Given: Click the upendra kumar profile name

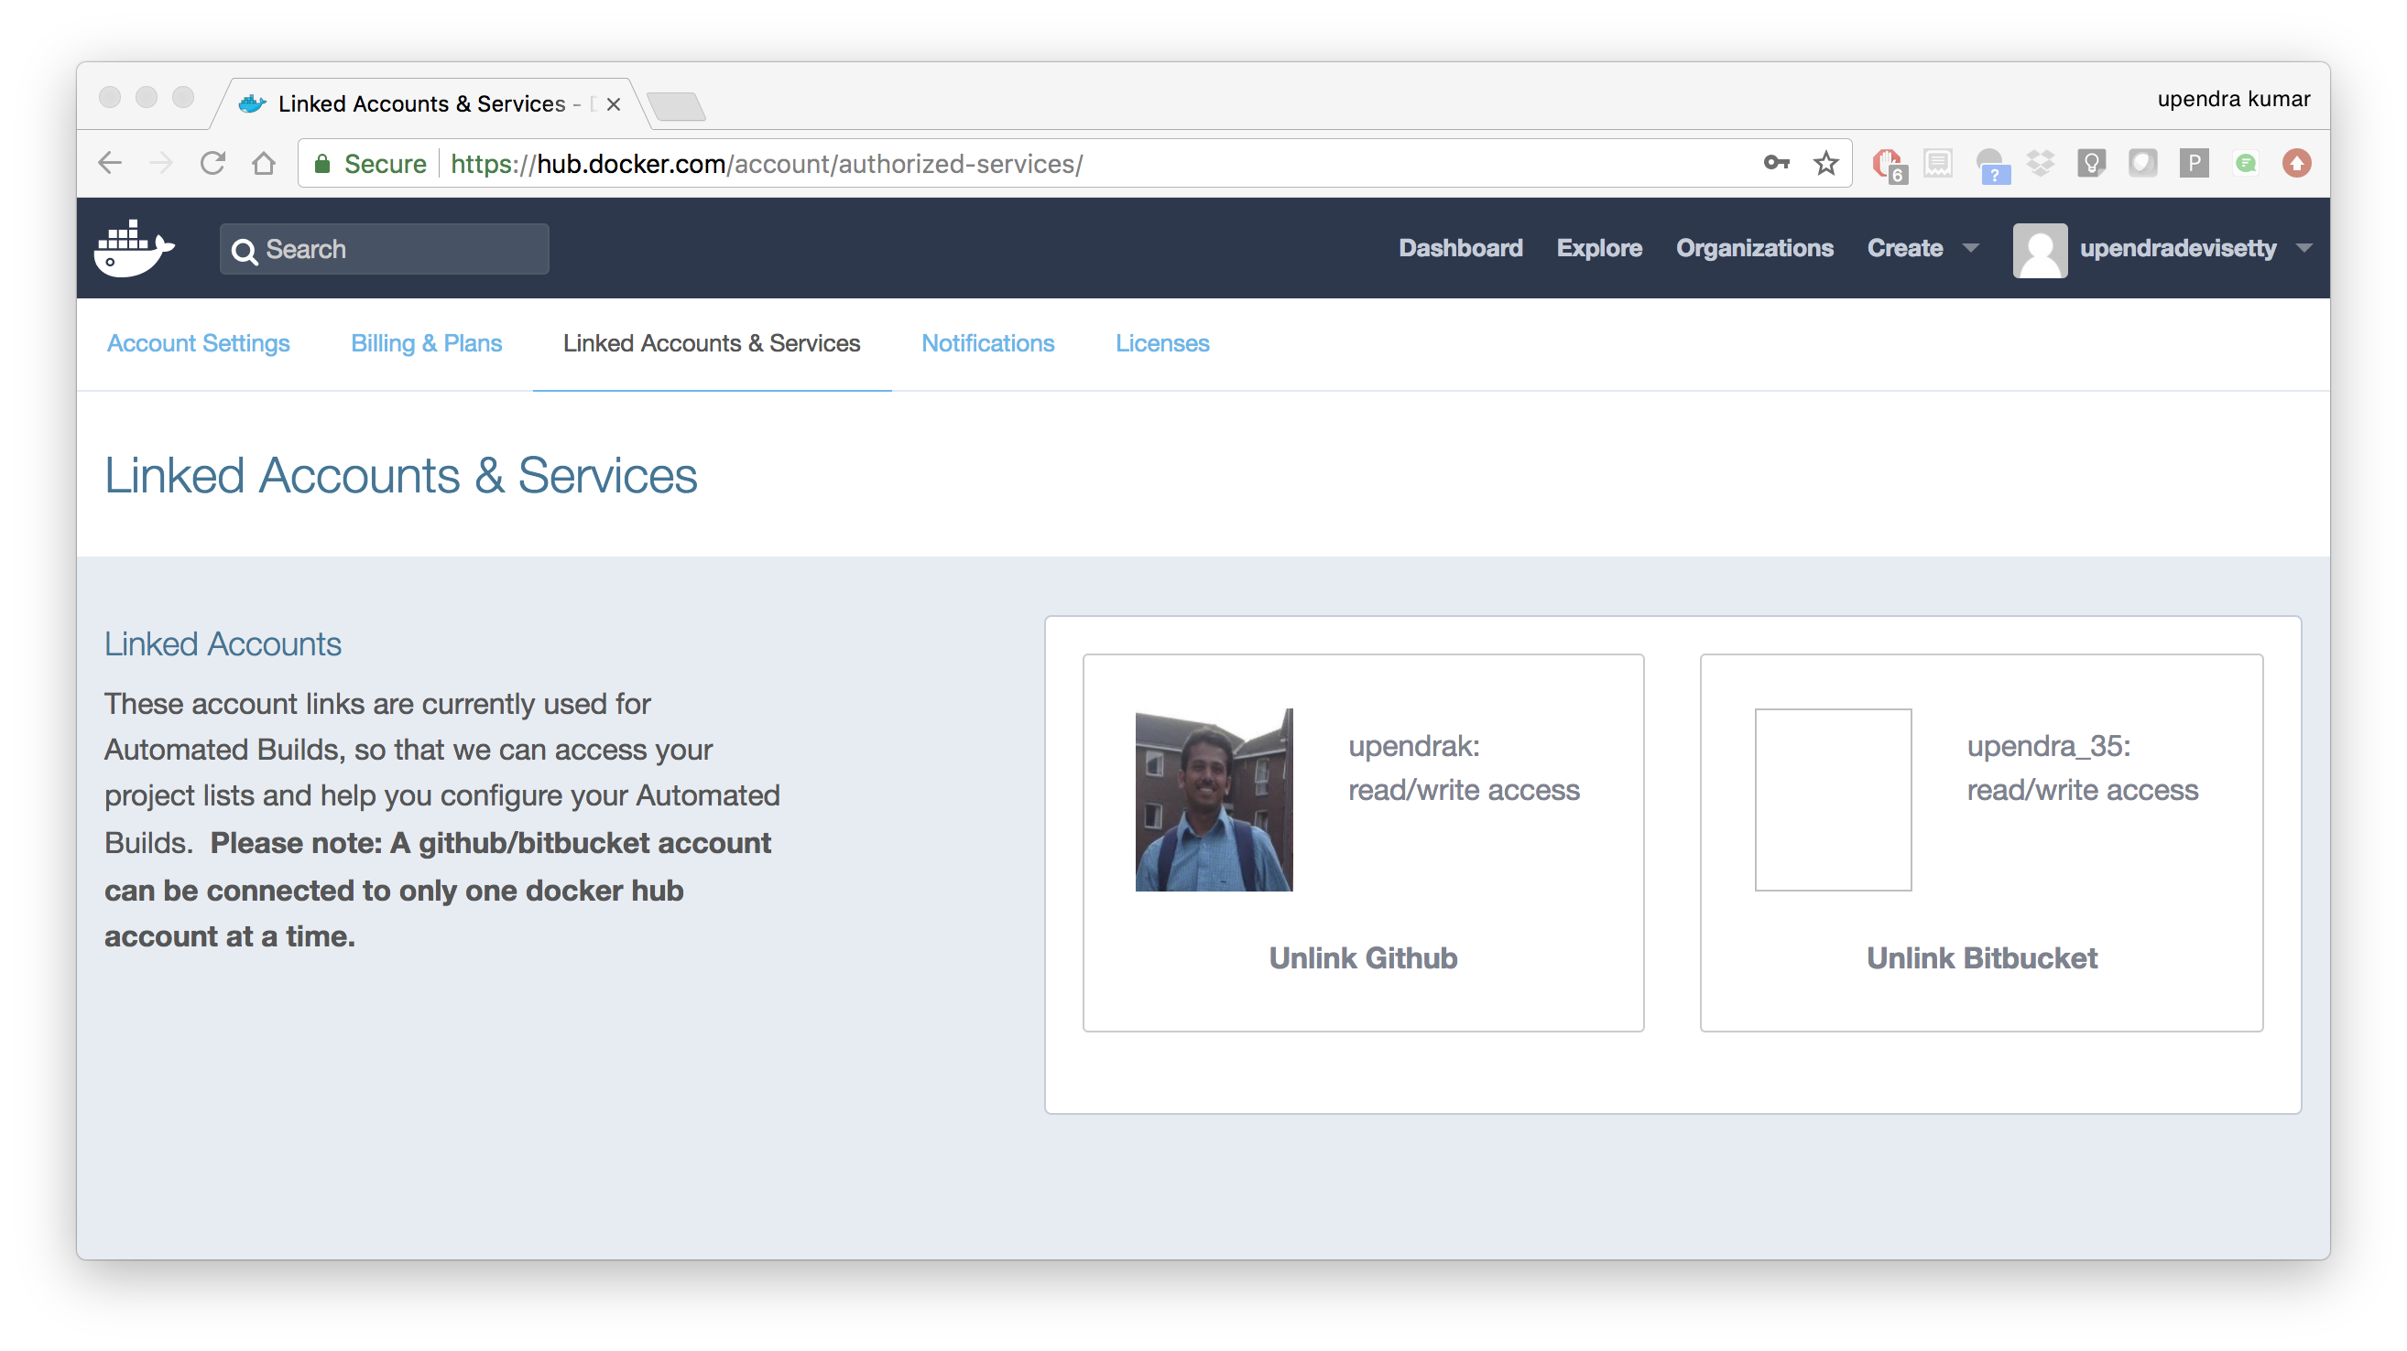Looking at the screenshot, I should point(2233,99).
